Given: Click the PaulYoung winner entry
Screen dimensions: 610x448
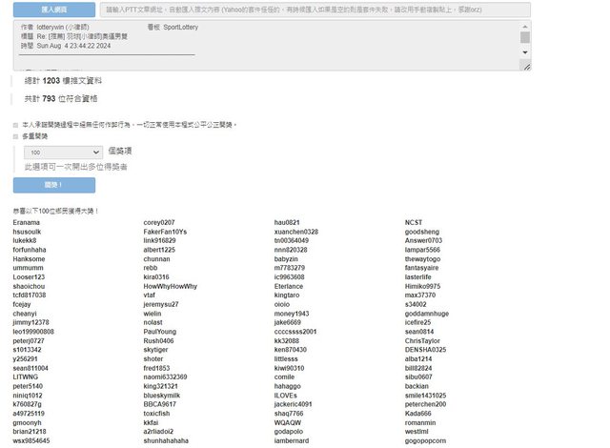Looking at the screenshot, I should click(159, 331).
